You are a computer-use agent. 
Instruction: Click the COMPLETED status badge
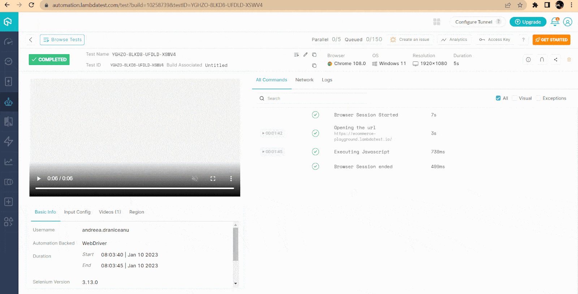49,60
